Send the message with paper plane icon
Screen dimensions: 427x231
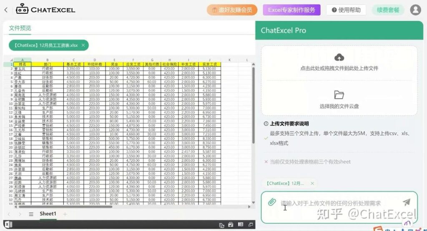(406, 202)
